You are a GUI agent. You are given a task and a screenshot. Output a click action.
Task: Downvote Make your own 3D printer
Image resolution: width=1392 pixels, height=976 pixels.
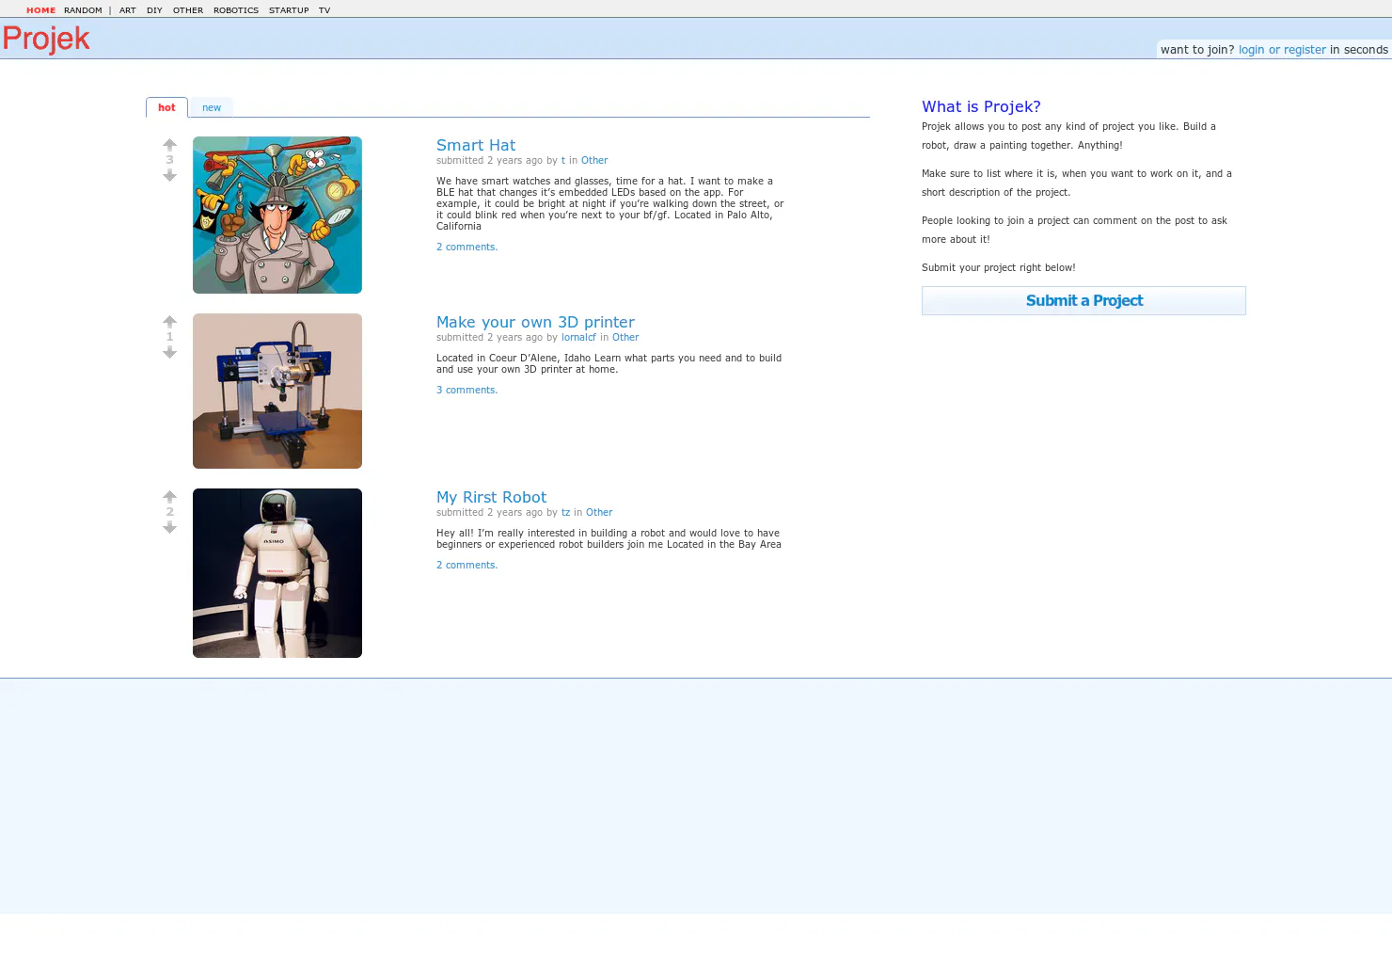tap(169, 353)
